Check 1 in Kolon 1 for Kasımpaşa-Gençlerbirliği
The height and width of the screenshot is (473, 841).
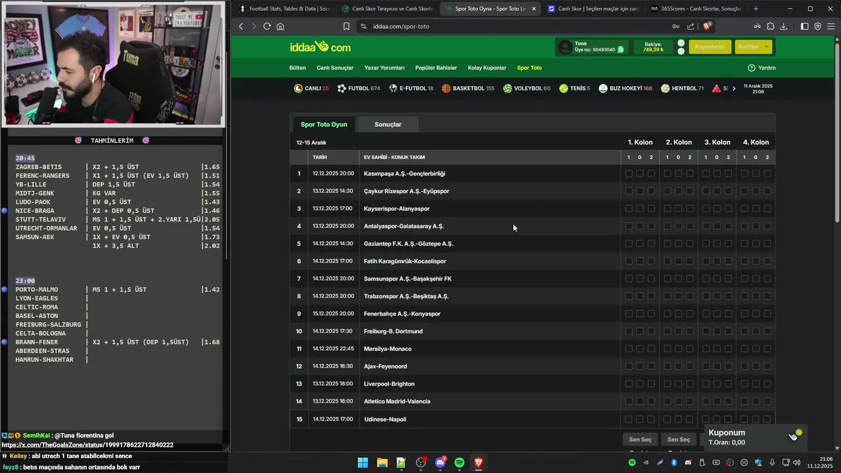point(629,173)
